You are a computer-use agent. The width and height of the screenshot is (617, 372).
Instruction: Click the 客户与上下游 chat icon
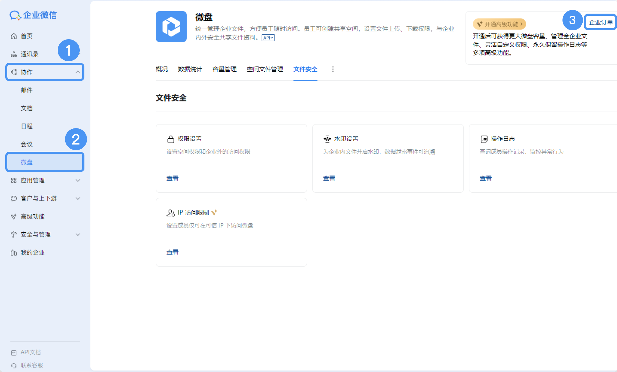tap(14, 198)
